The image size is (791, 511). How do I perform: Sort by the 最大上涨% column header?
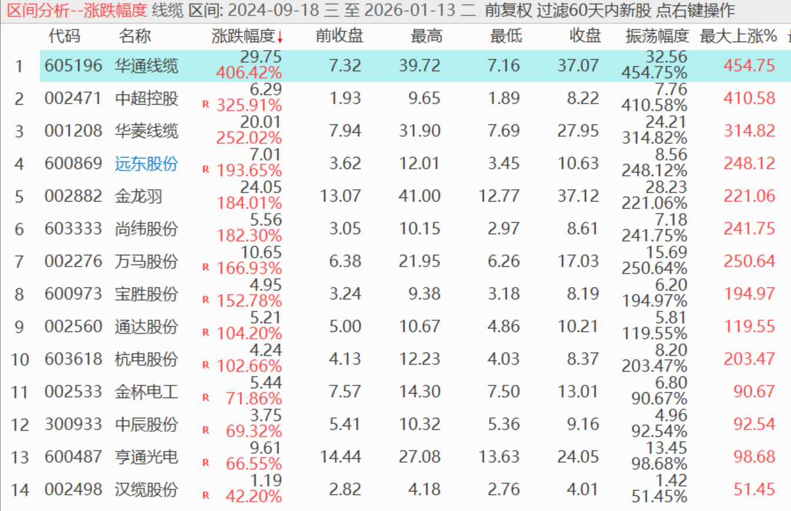(x=738, y=37)
